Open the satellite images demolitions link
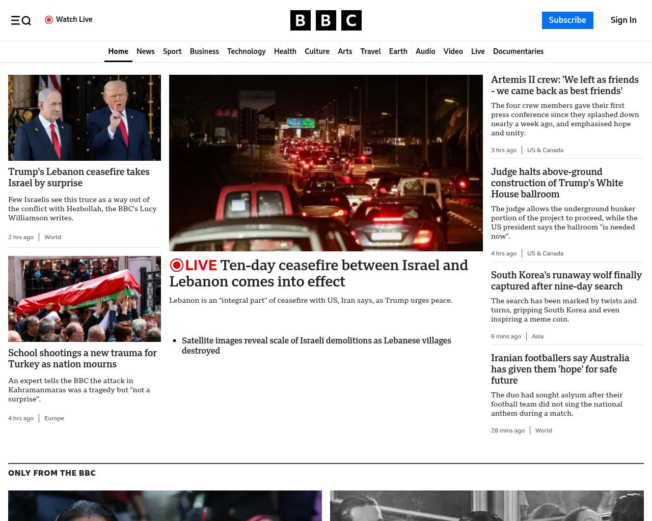 pos(316,345)
